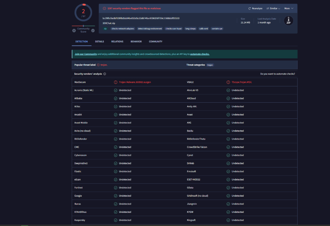The width and height of the screenshot is (330, 226).
Task: Click the 1 month ago analysis date
Action: 264,22
